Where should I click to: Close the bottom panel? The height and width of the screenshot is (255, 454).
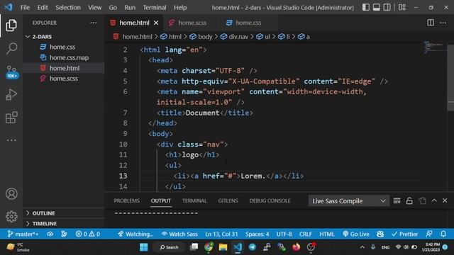(x=445, y=200)
